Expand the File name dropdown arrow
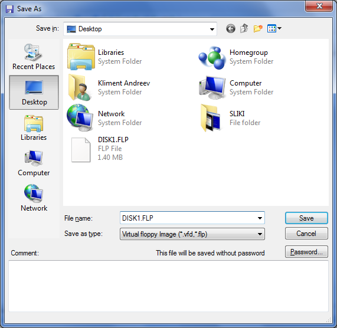This screenshot has width=337, height=328. pos(260,218)
